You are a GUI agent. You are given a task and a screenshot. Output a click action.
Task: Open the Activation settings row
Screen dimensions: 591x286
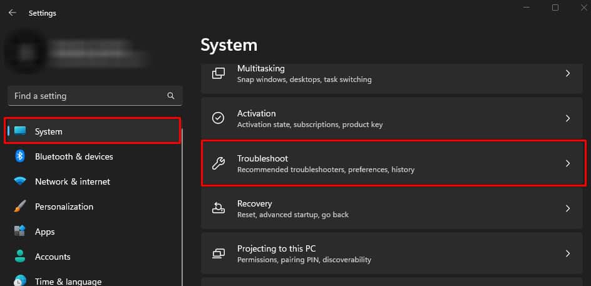(x=392, y=118)
